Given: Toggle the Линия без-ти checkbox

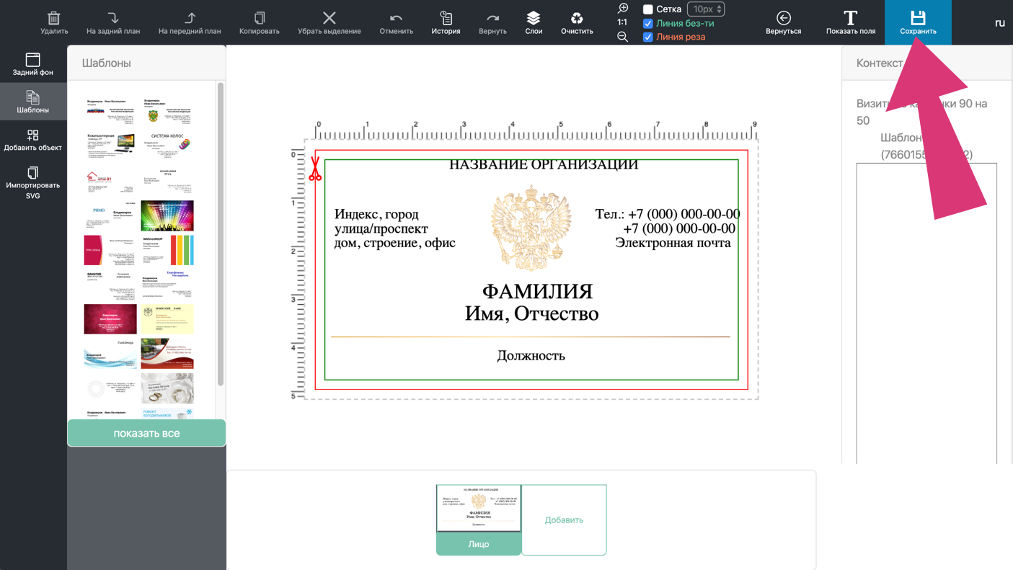Looking at the screenshot, I should (647, 23).
